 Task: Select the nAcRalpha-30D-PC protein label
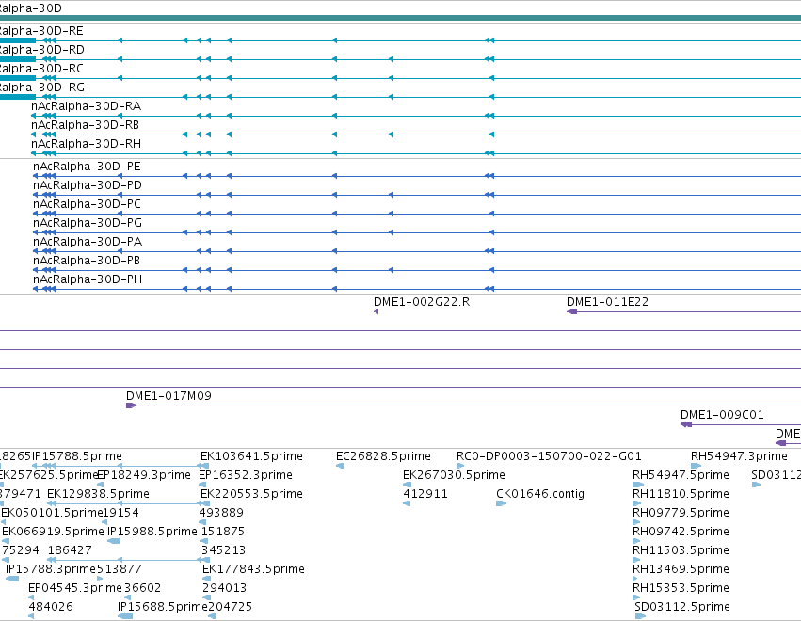87,204
